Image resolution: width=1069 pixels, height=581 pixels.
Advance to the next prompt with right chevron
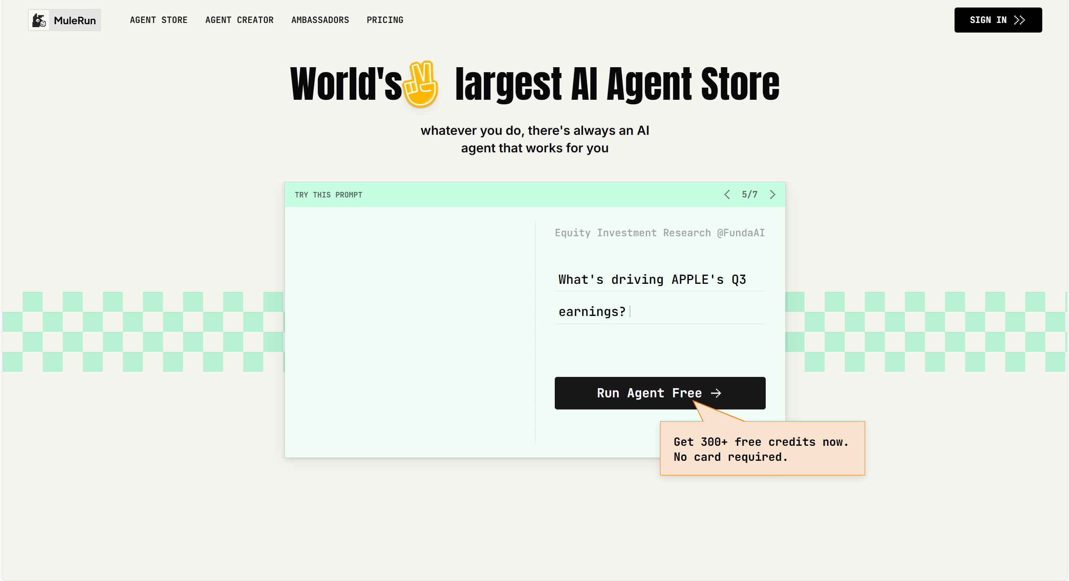(772, 195)
